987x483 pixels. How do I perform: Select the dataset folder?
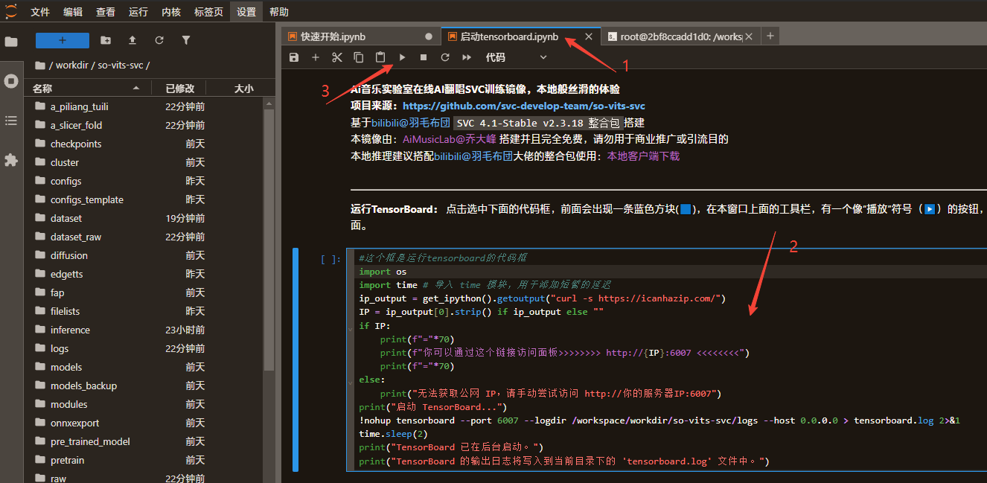(x=144, y=218)
